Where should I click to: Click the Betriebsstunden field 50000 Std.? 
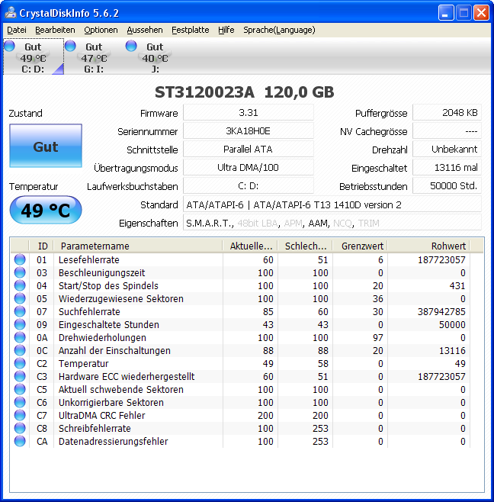pyautogui.click(x=447, y=185)
